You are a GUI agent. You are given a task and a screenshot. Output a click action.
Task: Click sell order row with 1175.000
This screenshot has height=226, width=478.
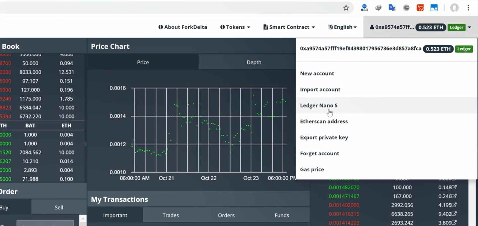(42, 99)
